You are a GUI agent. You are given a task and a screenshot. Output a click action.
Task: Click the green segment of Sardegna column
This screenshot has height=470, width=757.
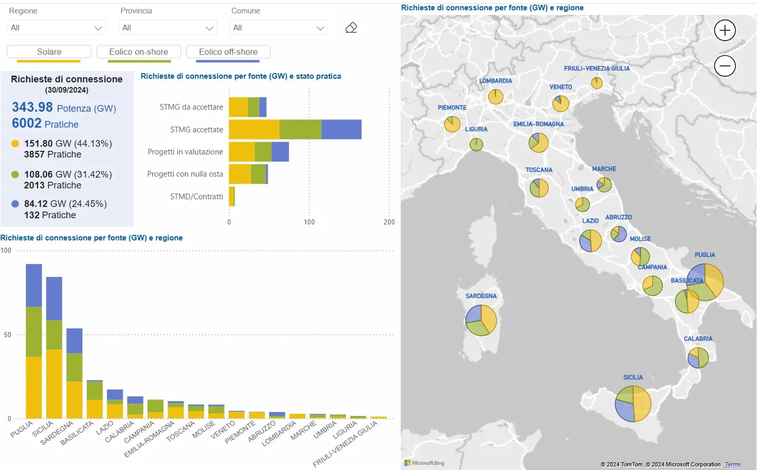point(74,368)
